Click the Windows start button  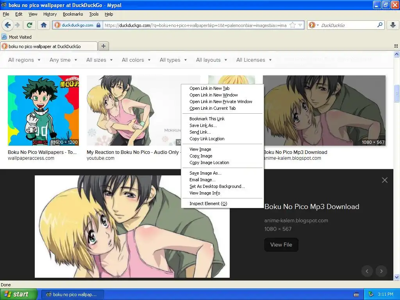[18, 294]
